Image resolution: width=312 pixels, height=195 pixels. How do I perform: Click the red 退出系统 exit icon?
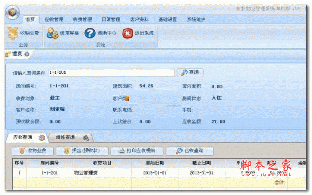tap(127, 33)
